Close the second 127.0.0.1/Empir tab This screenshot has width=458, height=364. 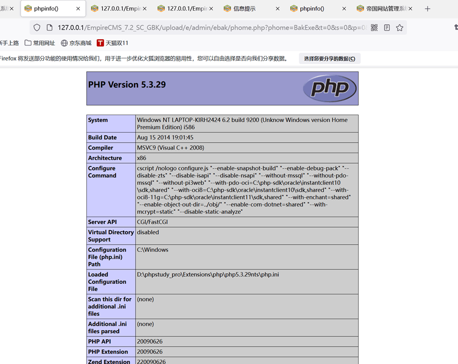click(x=211, y=9)
